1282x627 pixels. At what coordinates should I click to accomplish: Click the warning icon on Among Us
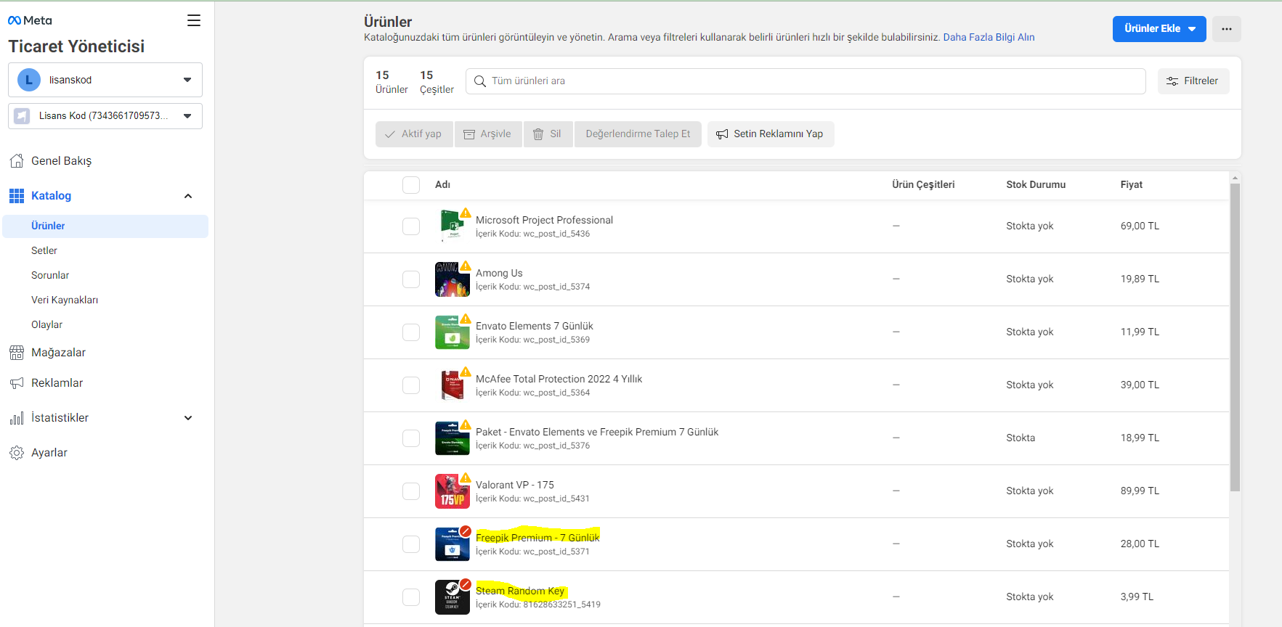(466, 266)
